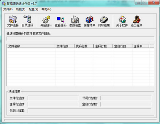Open the 配置(S) menu
This screenshot has height=124, width=160.
33,9
